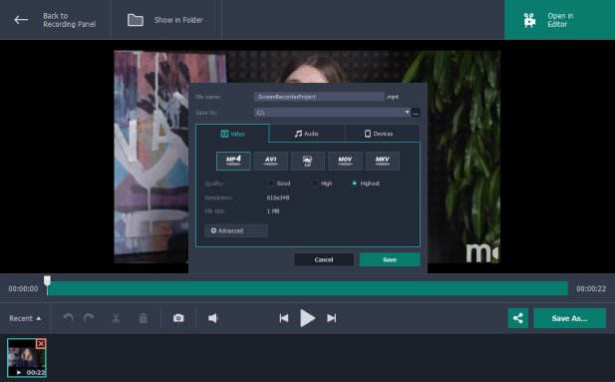Select the High quality radio button
The width and height of the screenshot is (615, 382).
(315, 184)
